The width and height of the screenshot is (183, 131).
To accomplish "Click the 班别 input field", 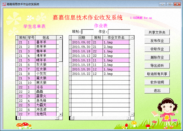I will tap(87, 32).
